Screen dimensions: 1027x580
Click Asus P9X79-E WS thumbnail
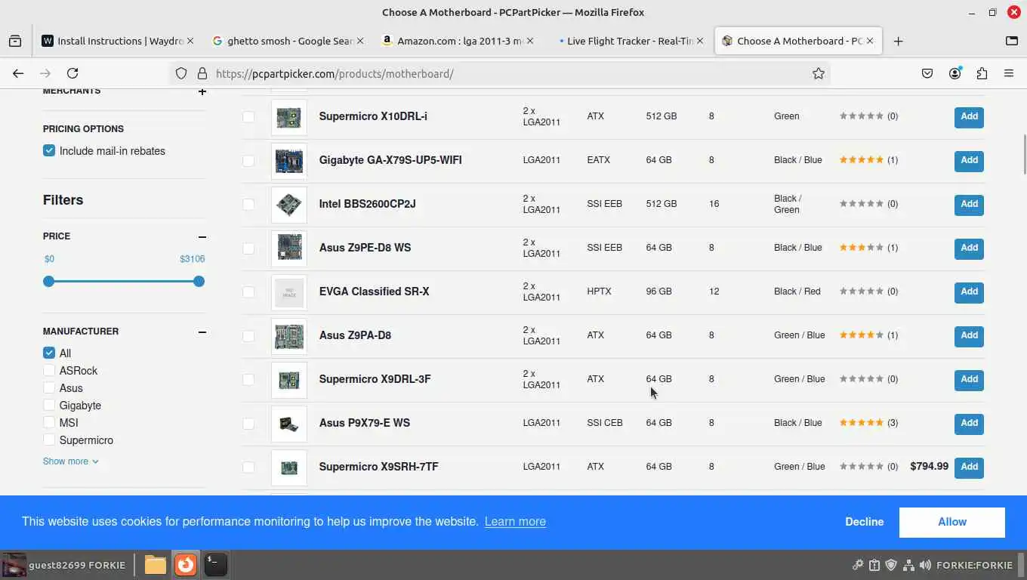click(289, 424)
